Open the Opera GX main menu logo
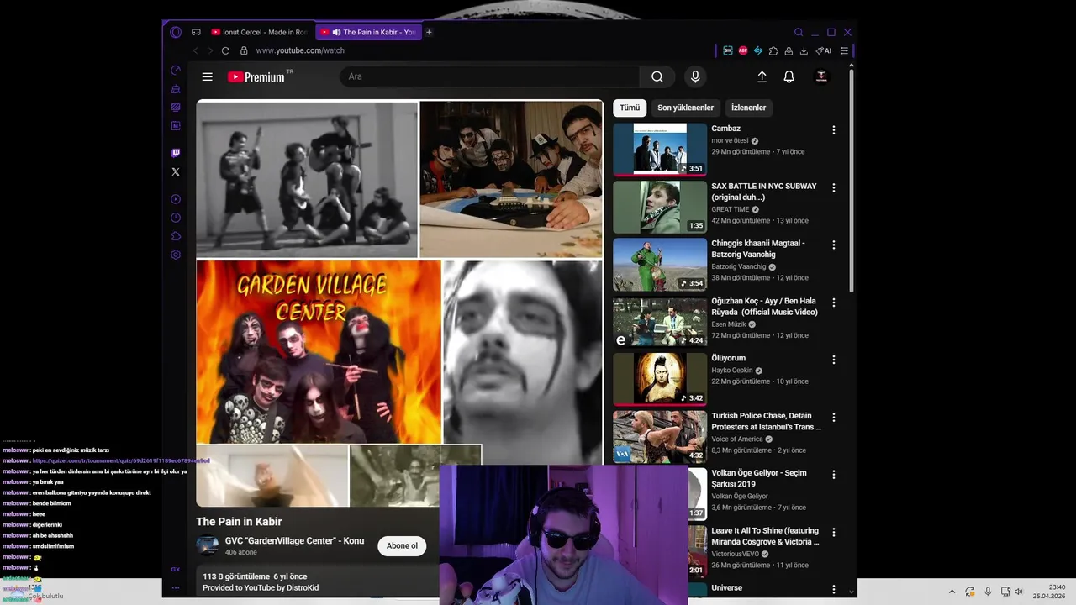The image size is (1076, 605). coord(176,32)
